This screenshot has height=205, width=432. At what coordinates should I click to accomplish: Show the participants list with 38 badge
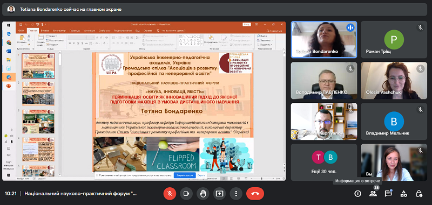(x=373, y=194)
